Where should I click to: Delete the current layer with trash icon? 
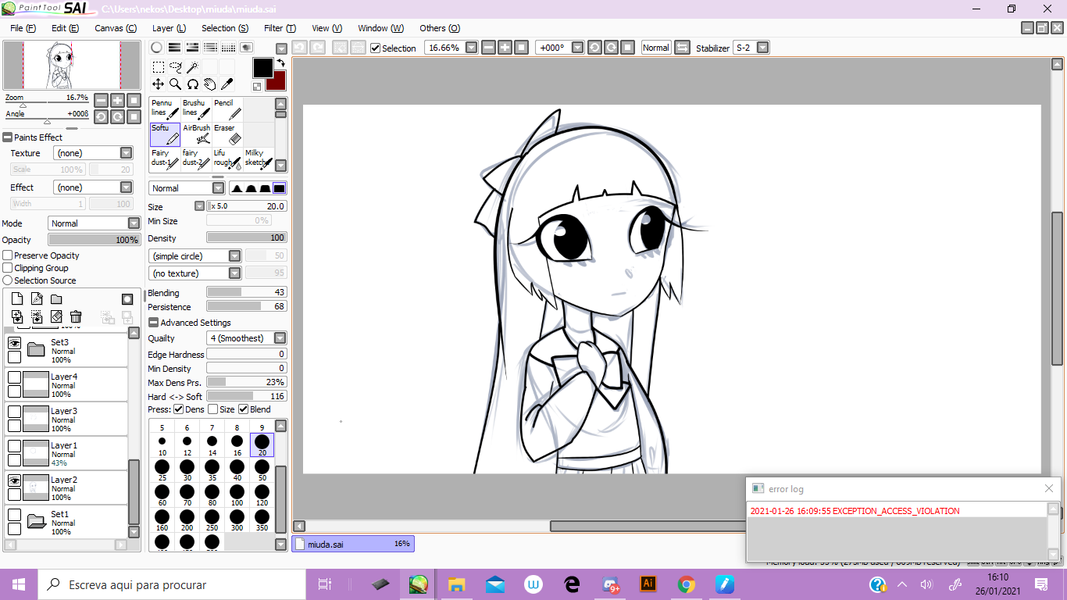click(x=76, y=316)
